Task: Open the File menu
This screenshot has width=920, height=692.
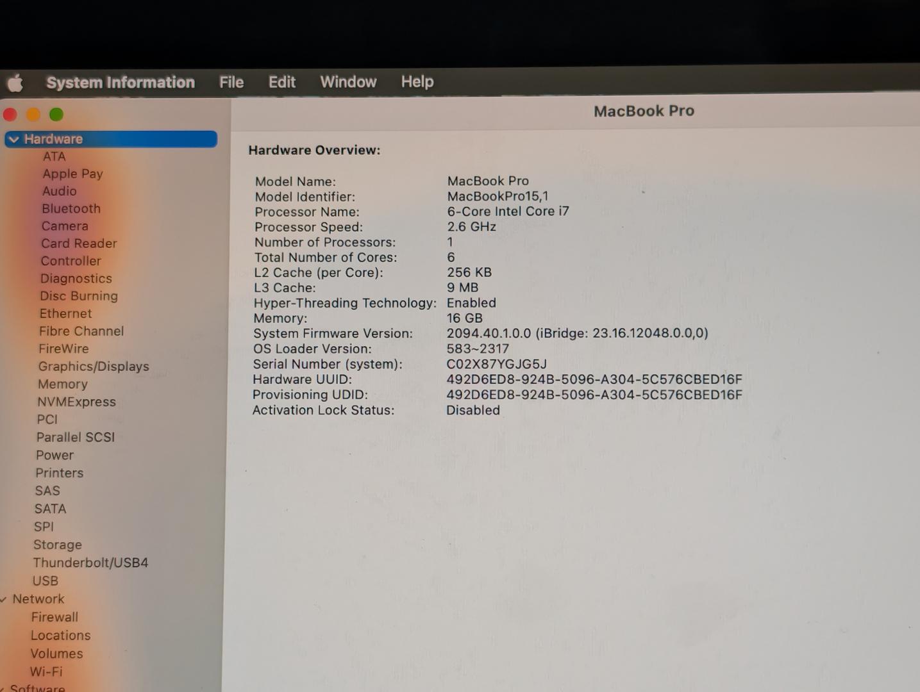Action: pyautogui.click(x=231, y=82)
